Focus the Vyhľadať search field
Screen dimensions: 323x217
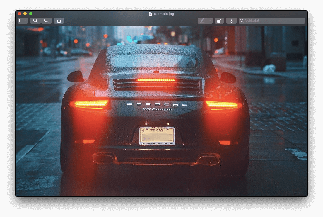coord(272,21)
